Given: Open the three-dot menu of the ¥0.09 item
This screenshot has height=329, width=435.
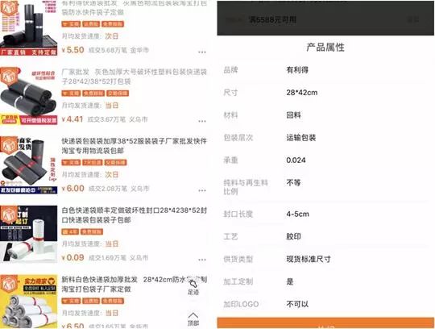Looking at the screenshot, I should coord(202,260).
